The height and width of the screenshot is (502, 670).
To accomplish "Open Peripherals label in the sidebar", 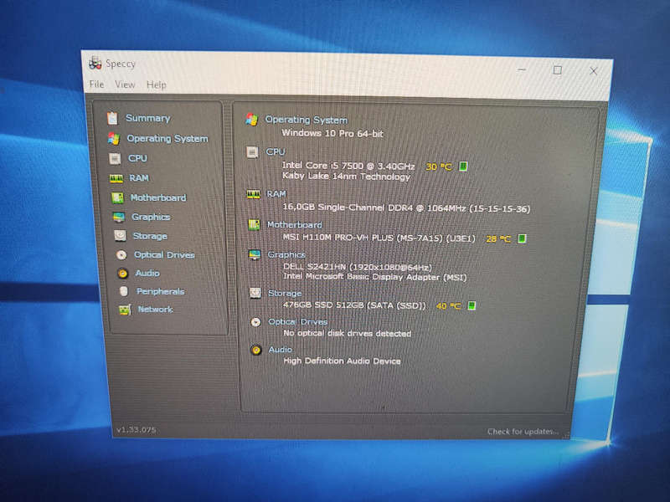I will pos(161,291).
